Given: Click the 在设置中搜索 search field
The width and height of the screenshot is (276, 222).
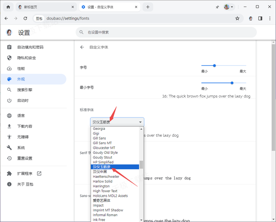Looking at the screenshot, I should click(166, 33).
